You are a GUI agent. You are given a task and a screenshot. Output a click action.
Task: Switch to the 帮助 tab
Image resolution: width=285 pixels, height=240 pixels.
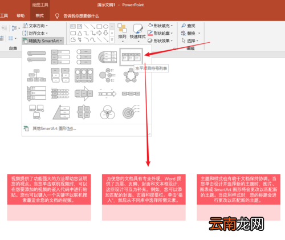(x=21, y=15)
